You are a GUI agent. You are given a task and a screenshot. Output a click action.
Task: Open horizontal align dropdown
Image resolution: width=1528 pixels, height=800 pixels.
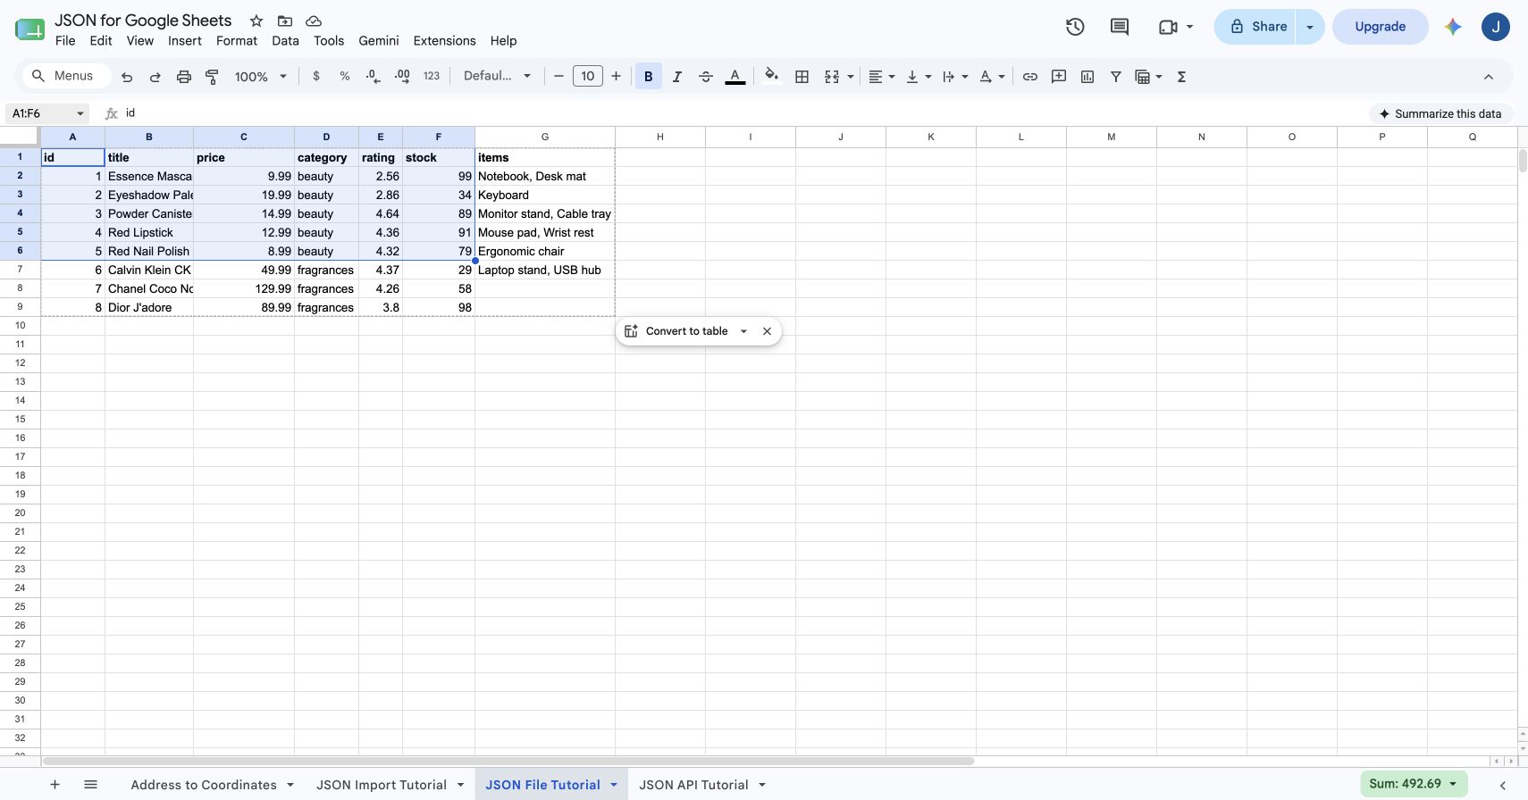click(882, 77)
